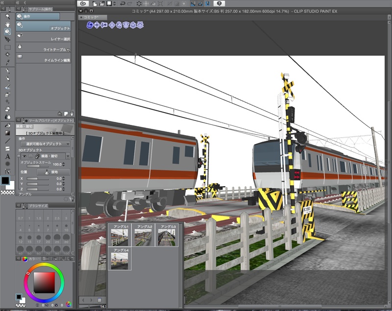Screen dimensions: 392x311
Task: Toggle visibility of the 線路・踏切 3D object
Action: 25,156
